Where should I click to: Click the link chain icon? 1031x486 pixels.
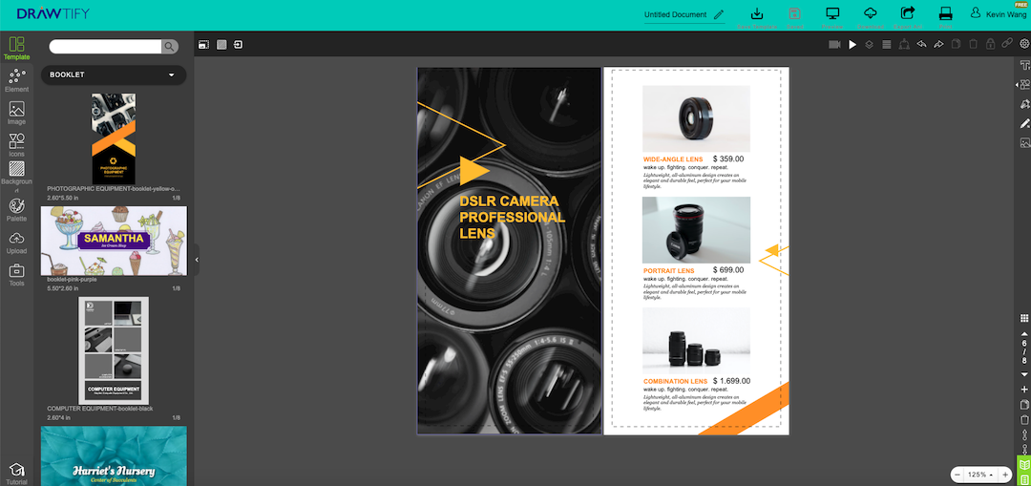pyautogui.click(x=1007, y=45)
